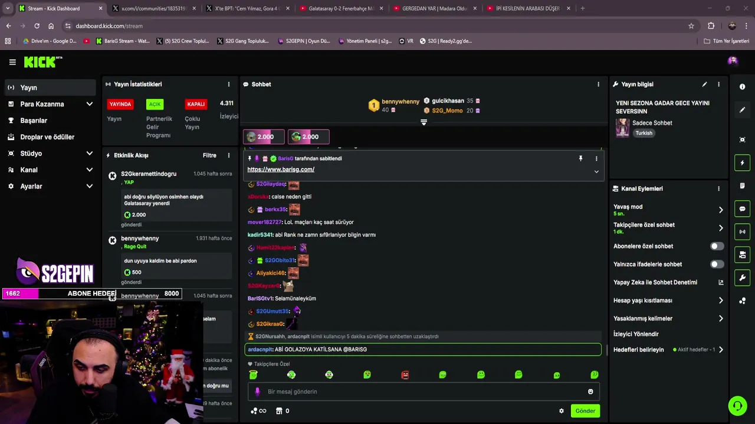Open Yapay Zeka ile Sohbet Denetimi
The width and height of the screenshot is (755, 424).
click(x=668, y=283)
